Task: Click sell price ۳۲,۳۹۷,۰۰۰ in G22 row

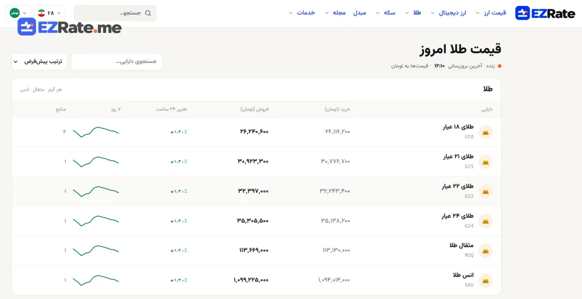Action: [x=253, y=191]
